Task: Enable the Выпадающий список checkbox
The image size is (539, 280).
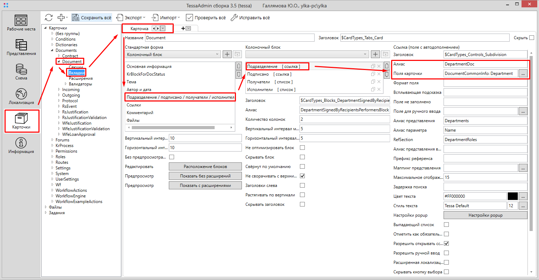Action: coord(446,225)
